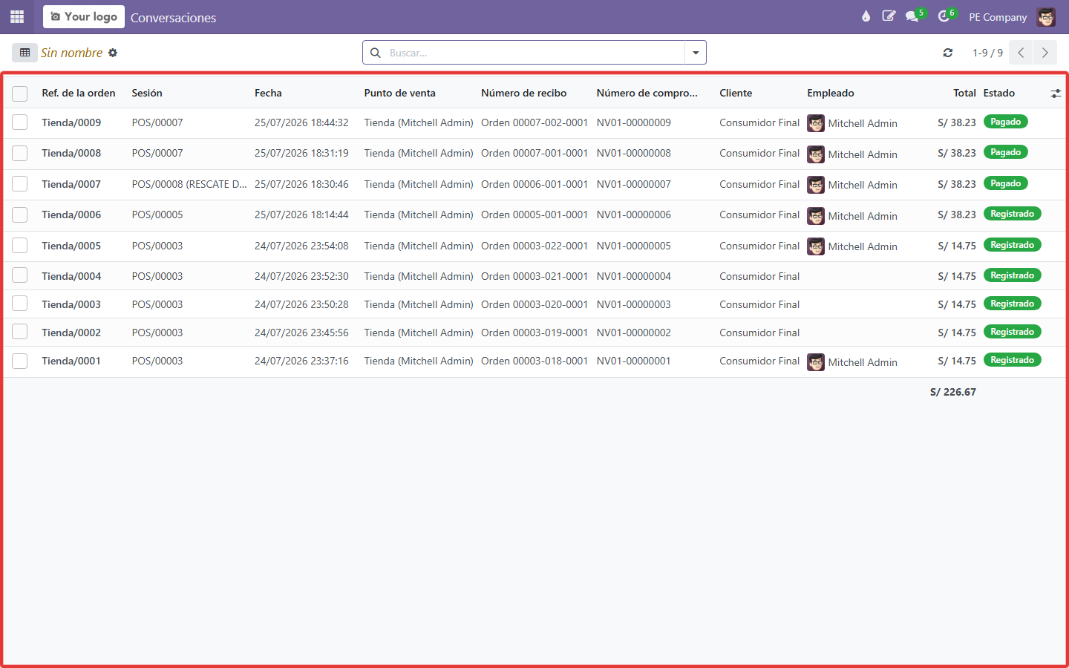This screenshot has height=668, width=1069.
Task: Sort by Total column header
Action: [x=964, y=93]
